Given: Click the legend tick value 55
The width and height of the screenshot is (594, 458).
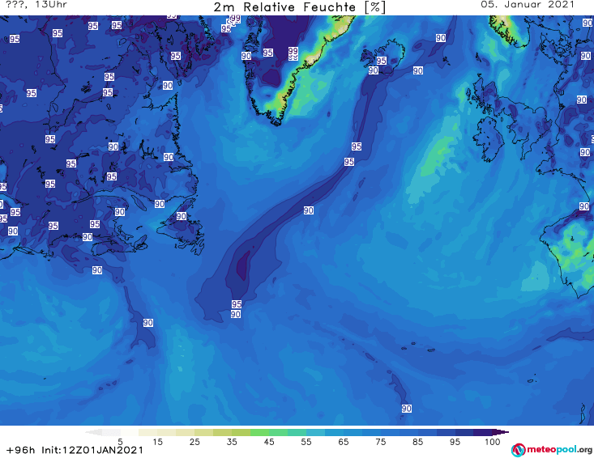Looking at the screenshot, I should (306, 442).
